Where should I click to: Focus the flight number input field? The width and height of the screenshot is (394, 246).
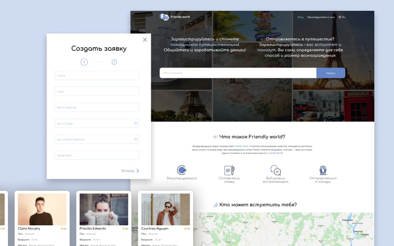[97, 155]
